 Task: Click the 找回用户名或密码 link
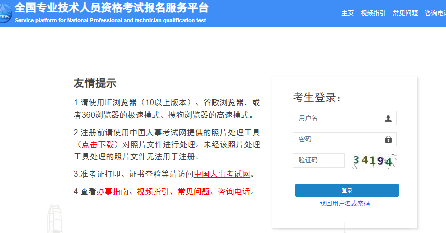coord(345,204)
